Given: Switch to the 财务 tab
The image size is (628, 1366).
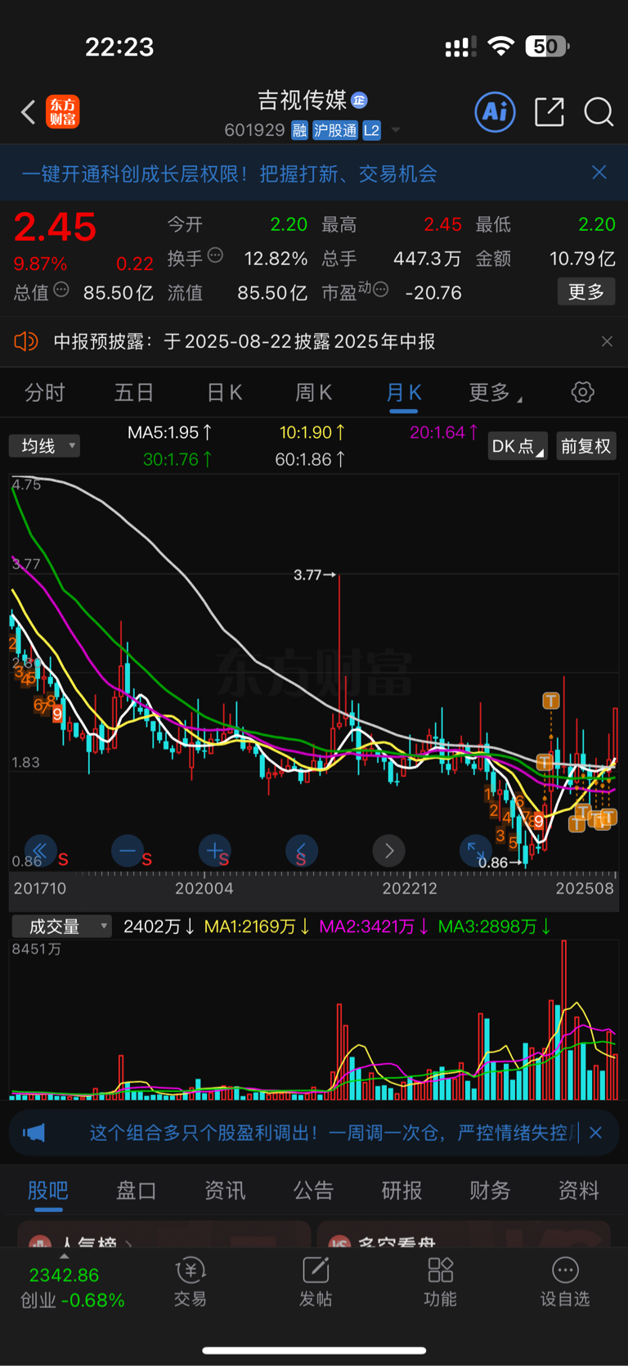Looking at the screenshot, I should point(490,1191).
